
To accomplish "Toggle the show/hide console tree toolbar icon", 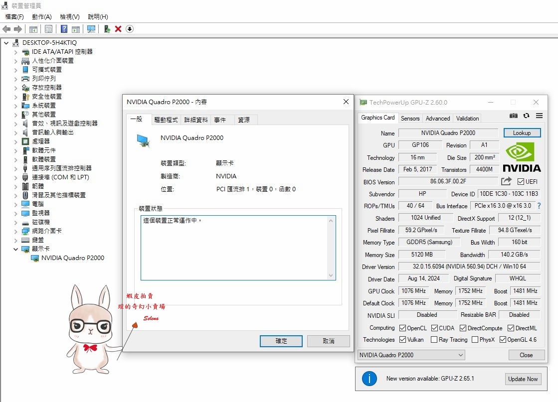I will [33, 29].
